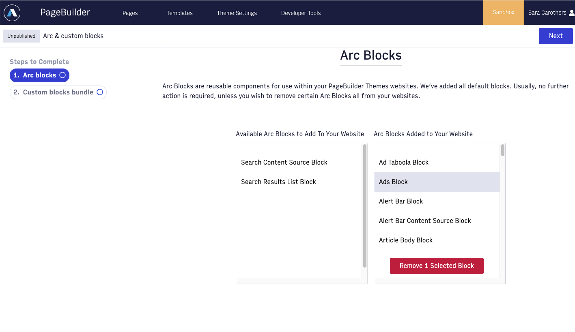Select Article Body Block
The width and height of the screenshot is (575, 332).
click(x=437, y=240)
